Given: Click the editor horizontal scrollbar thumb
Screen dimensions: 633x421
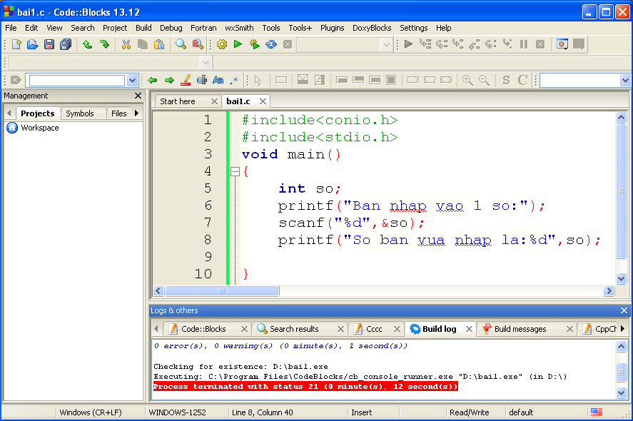Looking at the screenshot, I should coord(222,290).
